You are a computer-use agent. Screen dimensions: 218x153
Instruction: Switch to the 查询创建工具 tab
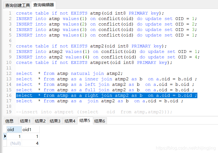coord(17,5)
